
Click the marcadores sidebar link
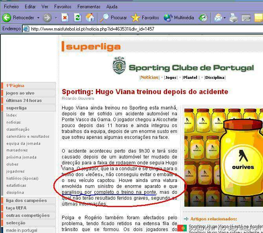point(17,150)
